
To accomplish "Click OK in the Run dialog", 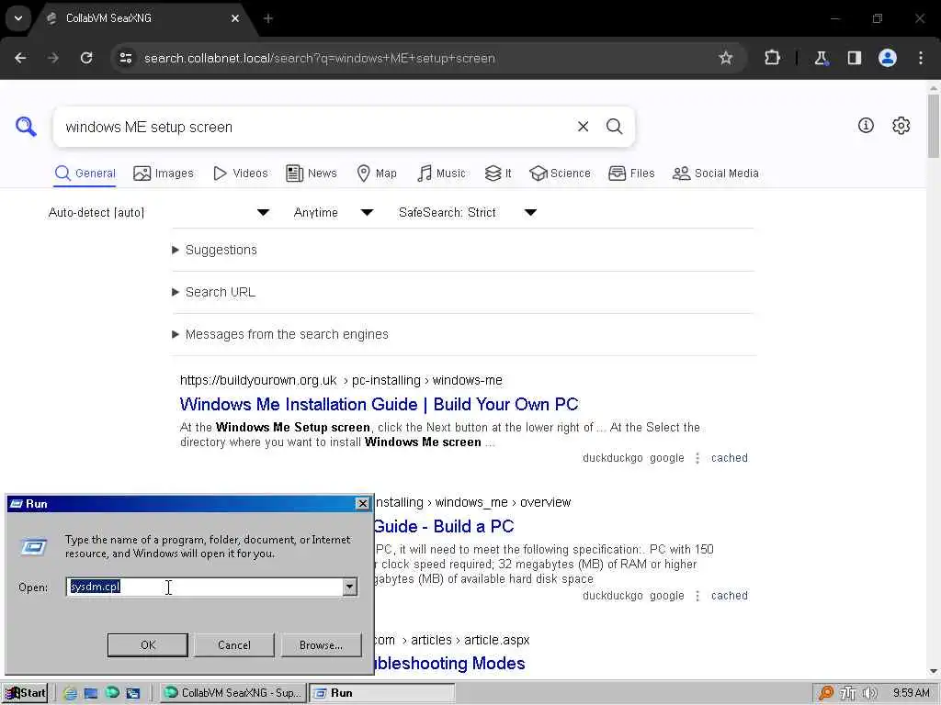I will pos(148,645).
